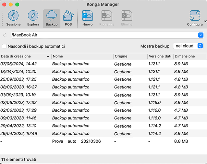Sort by Nome column header
Viewport: 207px width, 164px height.
tap(82, 56)
